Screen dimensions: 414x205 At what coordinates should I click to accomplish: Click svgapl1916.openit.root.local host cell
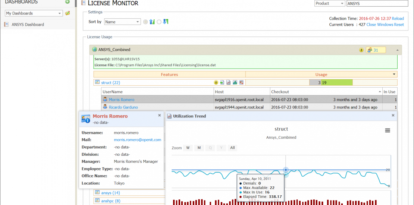[x=242, y=100]
